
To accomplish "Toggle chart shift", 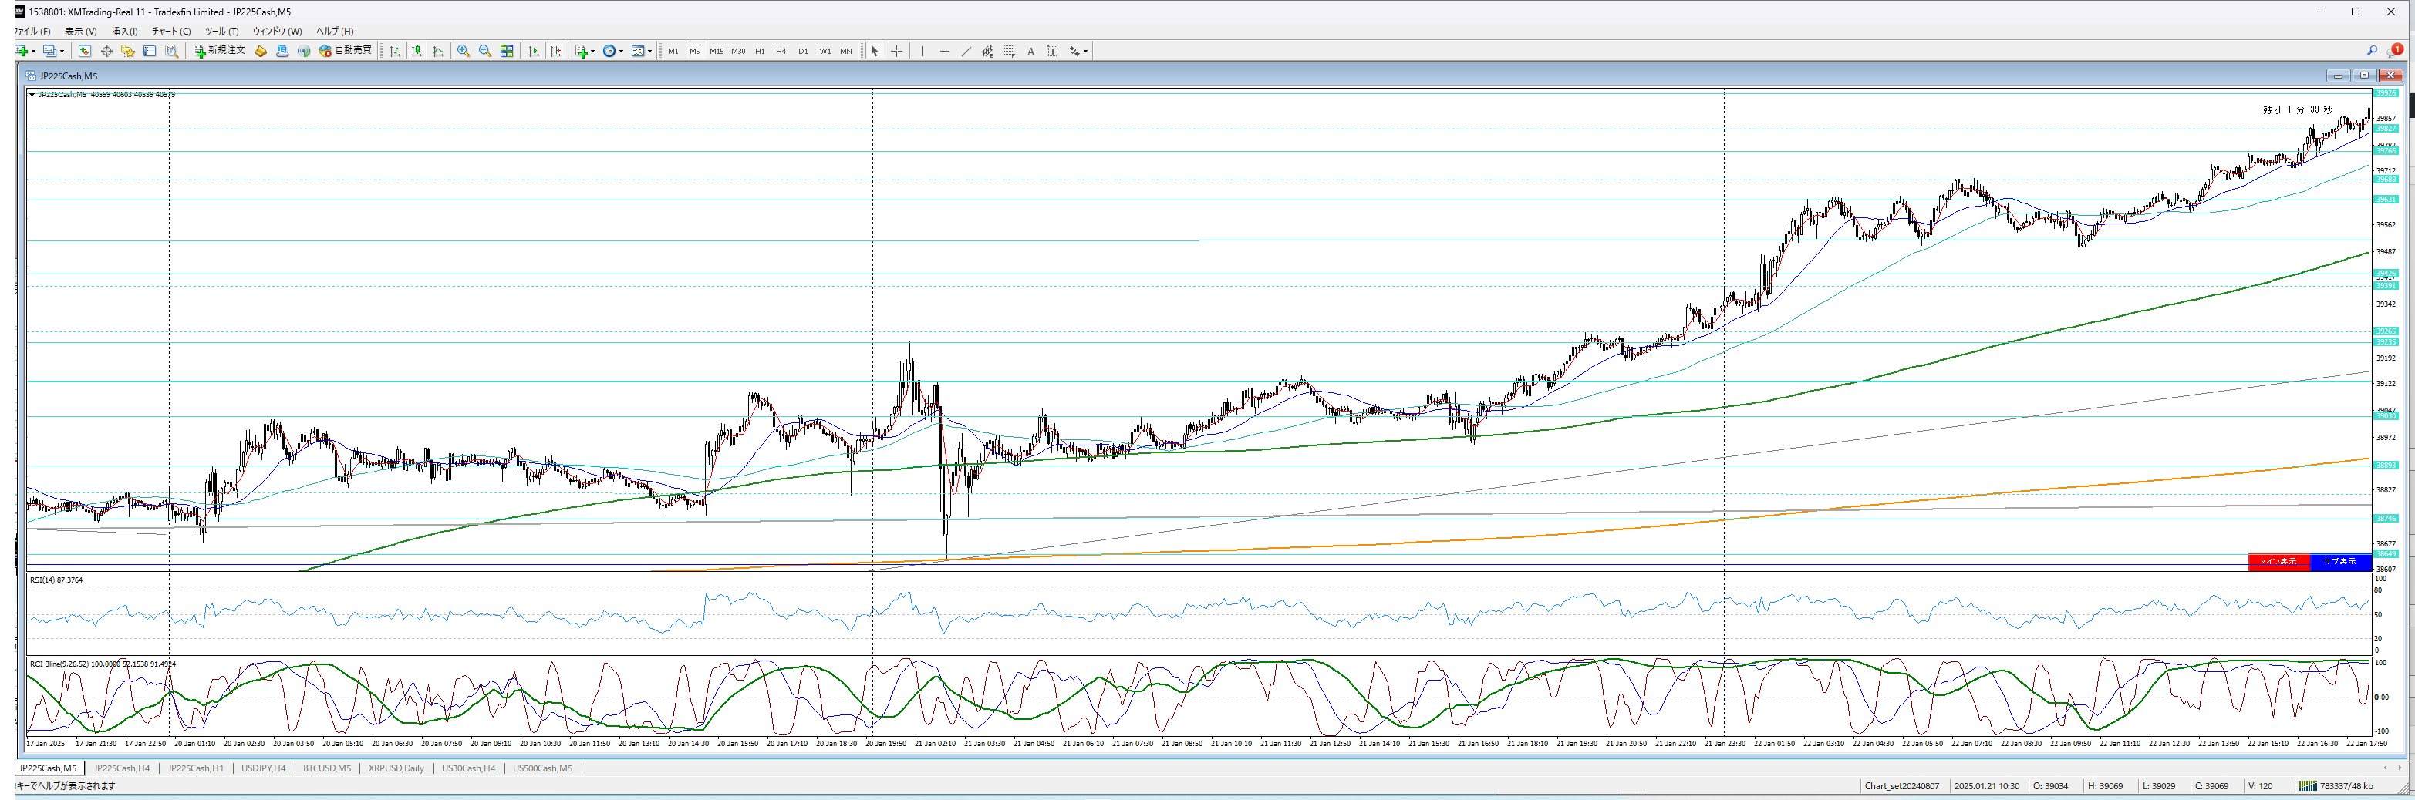I will (x=556, y=51).
